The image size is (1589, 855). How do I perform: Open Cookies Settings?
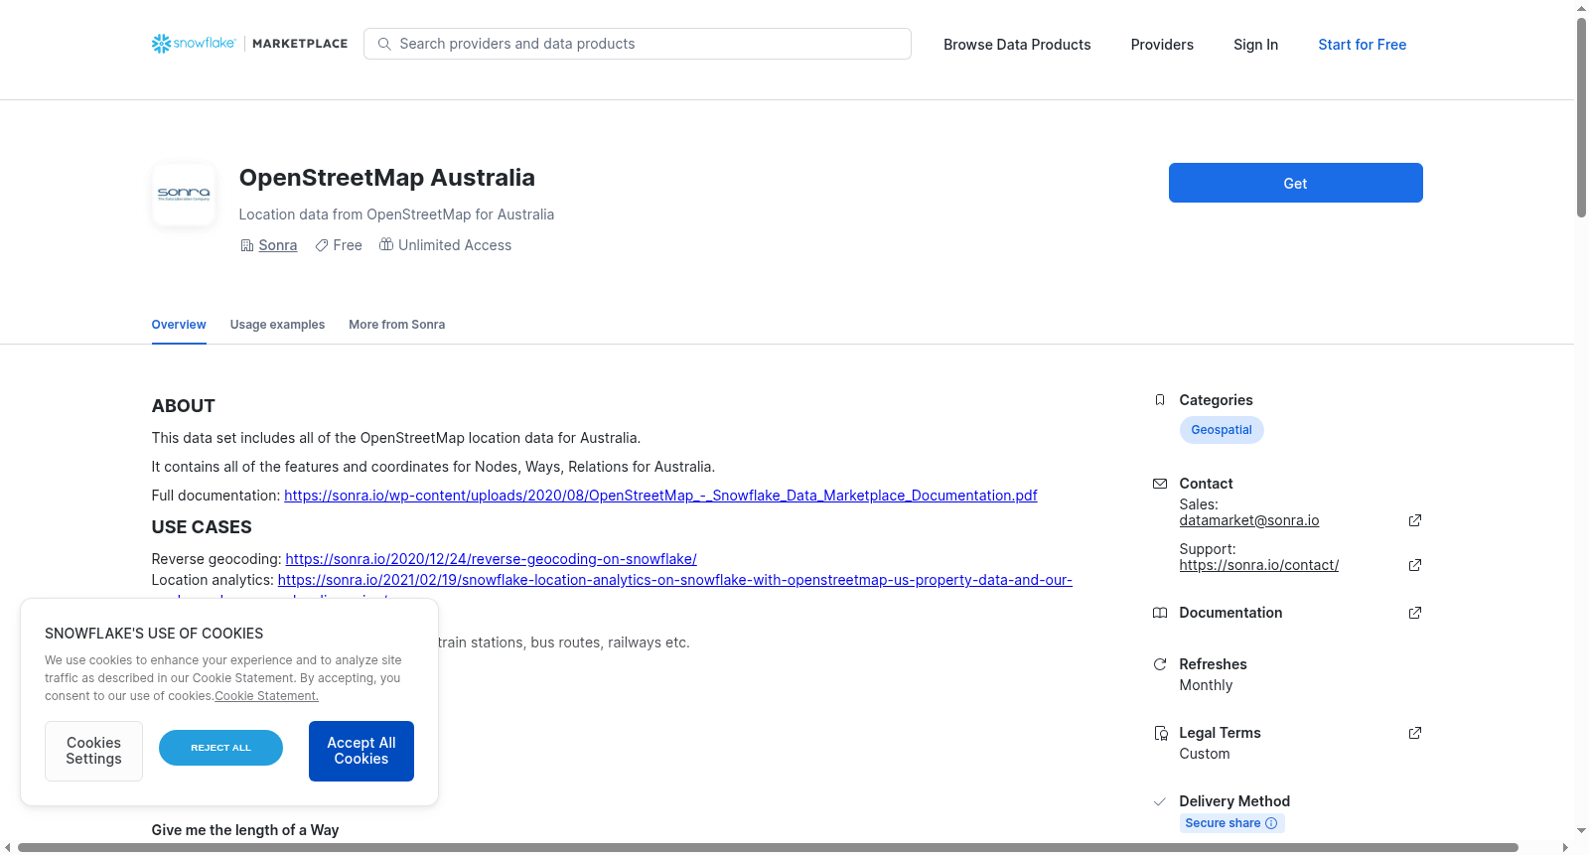tap(93, 751)
